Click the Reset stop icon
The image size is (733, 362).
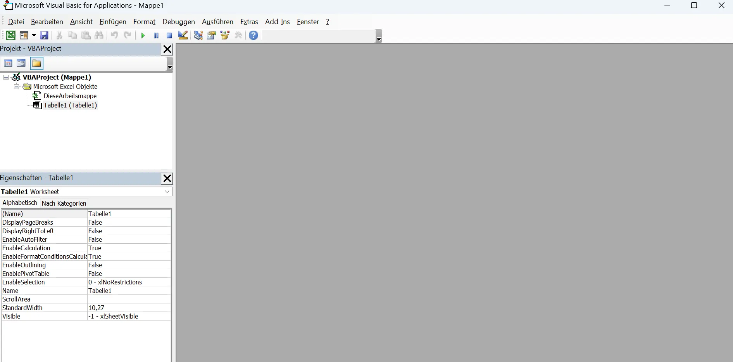coord(169,35)
